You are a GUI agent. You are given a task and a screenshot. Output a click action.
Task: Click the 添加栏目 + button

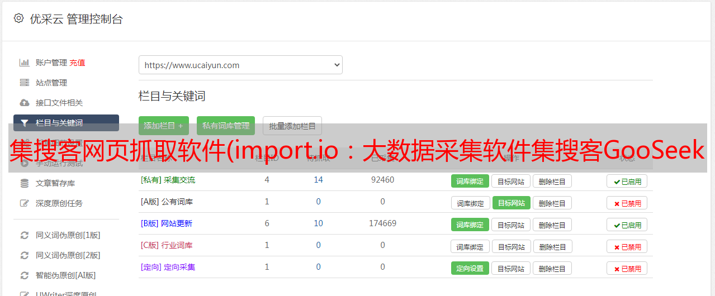pyautogui.click(x=163, y=126)
